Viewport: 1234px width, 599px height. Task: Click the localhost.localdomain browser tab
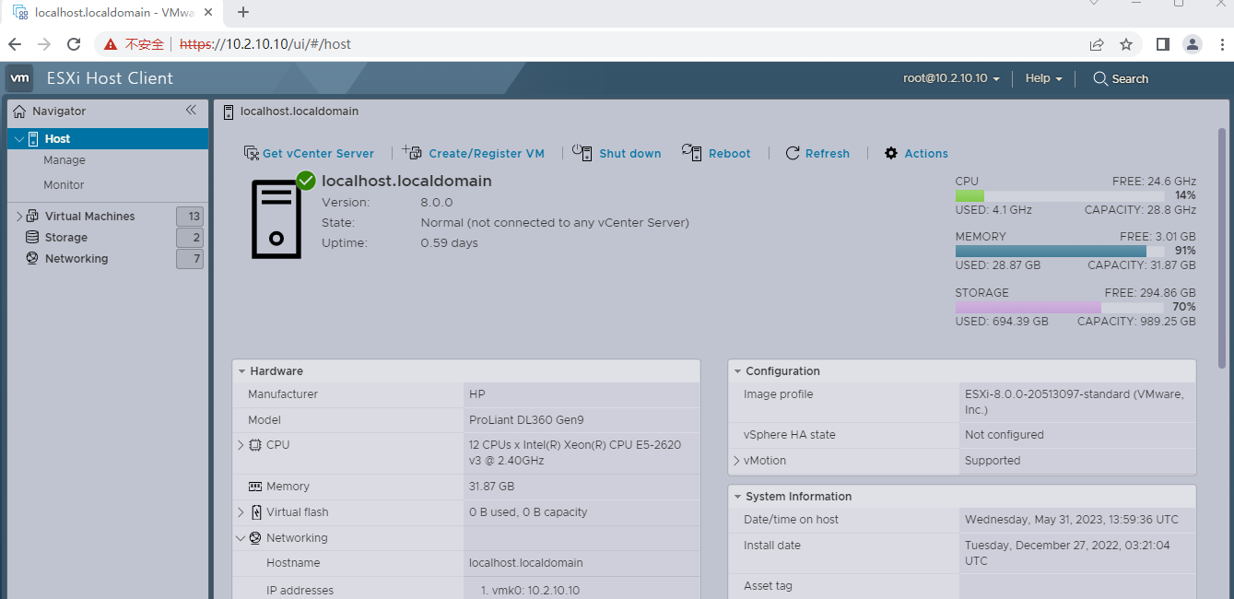[x=113, y=13]
